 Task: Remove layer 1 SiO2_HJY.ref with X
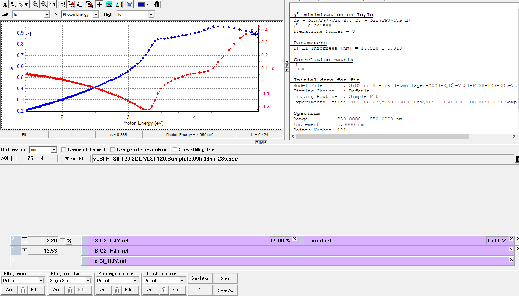[x=511, y=249]
